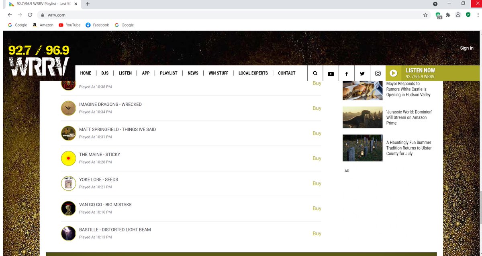
Task: Read Jurassic World: Dominion Amazon Prime article
Action: (409, 117)
